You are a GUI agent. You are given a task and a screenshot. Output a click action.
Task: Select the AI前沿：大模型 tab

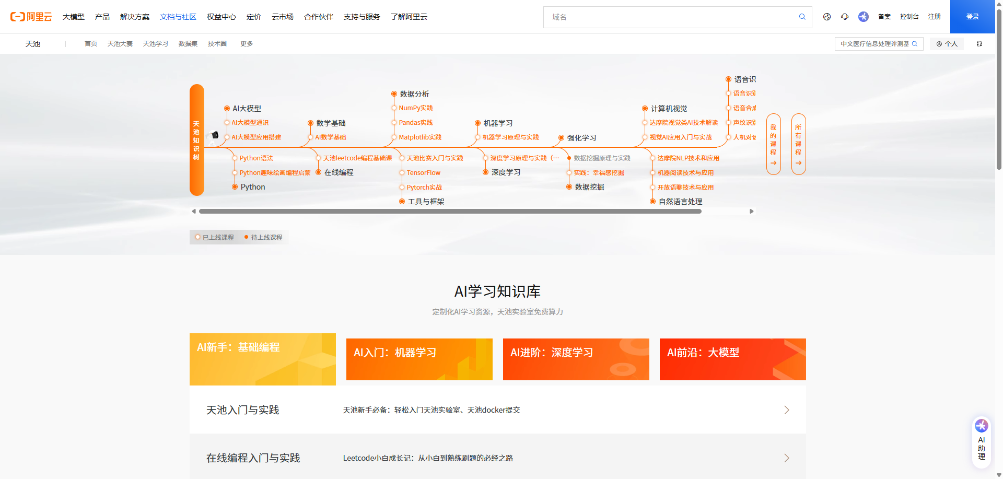click(x=733, y=359)
